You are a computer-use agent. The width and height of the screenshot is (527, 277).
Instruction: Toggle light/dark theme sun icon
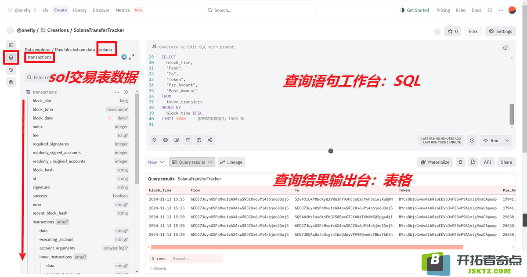point(490,10)
